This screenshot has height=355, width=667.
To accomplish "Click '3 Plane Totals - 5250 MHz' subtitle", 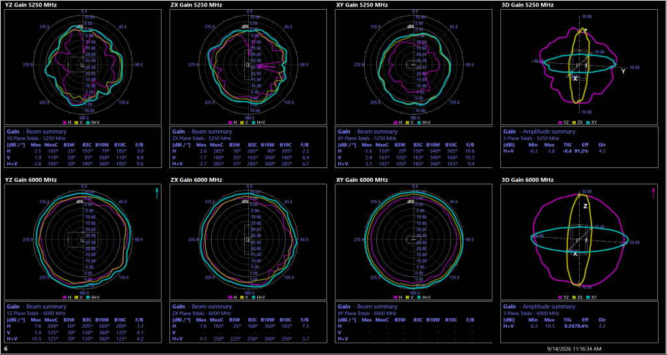I will [x=532, y=138].
